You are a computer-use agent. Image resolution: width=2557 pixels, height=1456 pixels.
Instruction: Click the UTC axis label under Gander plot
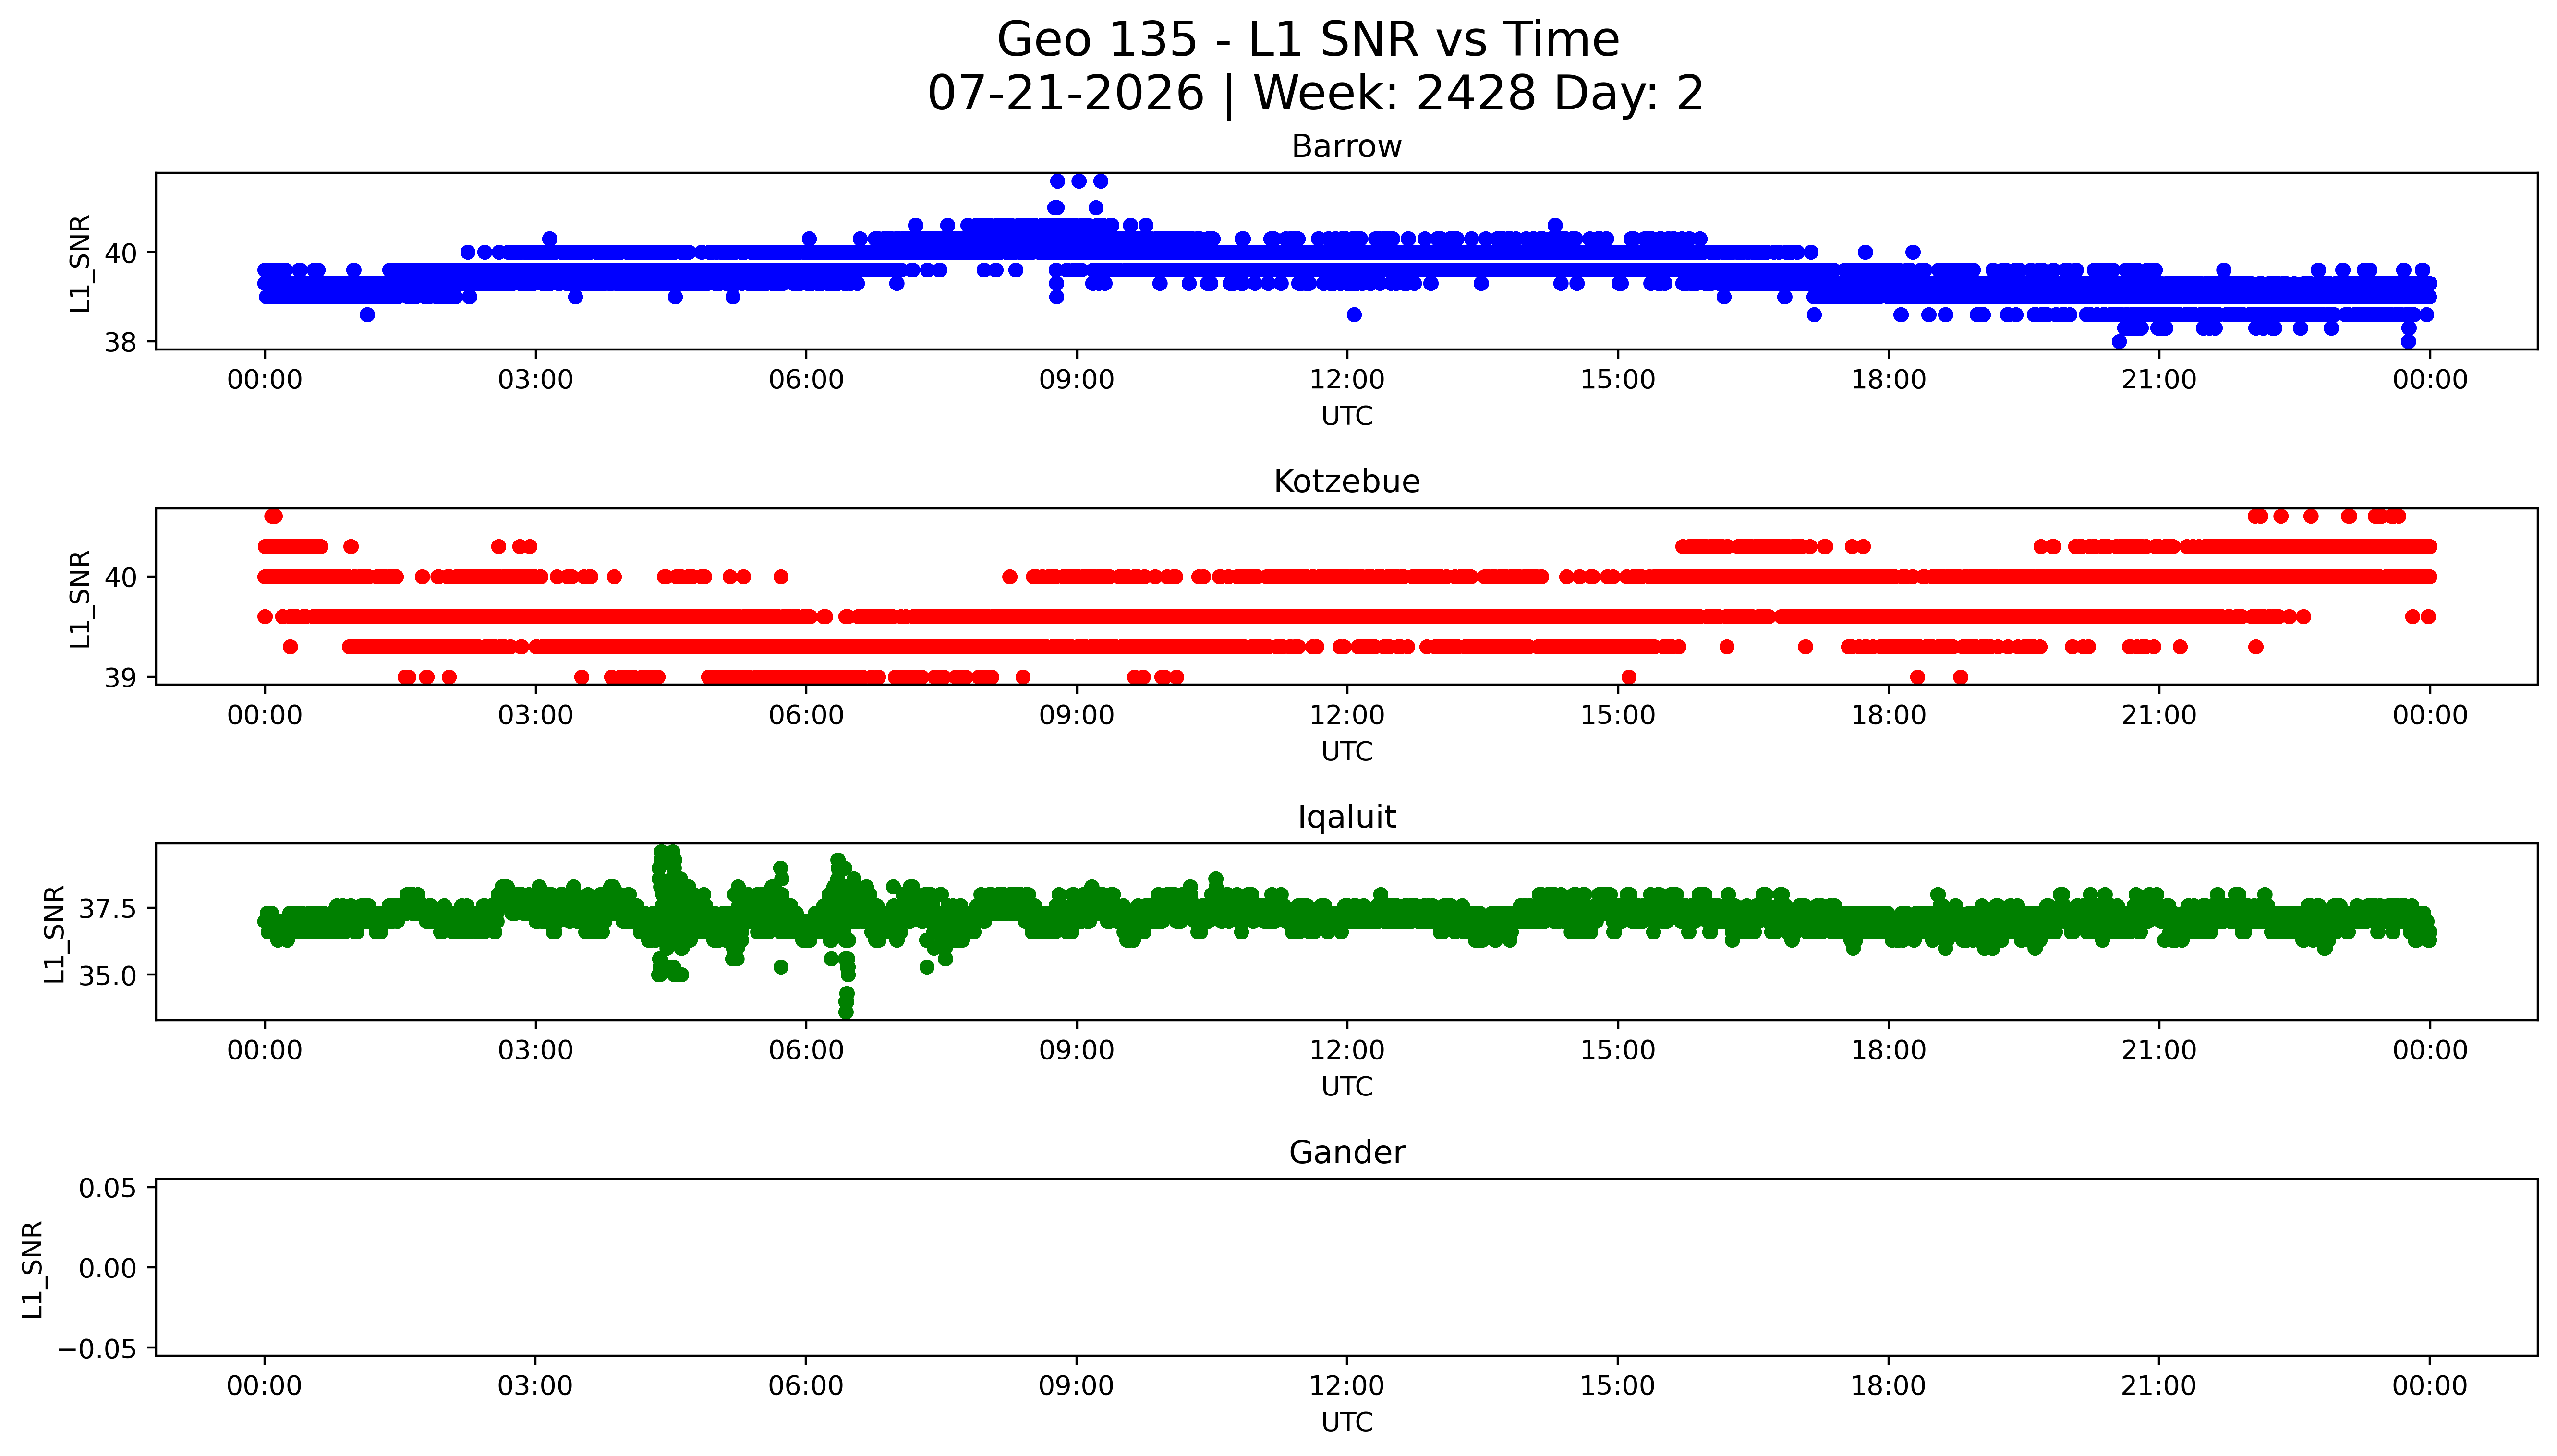1346,1422
